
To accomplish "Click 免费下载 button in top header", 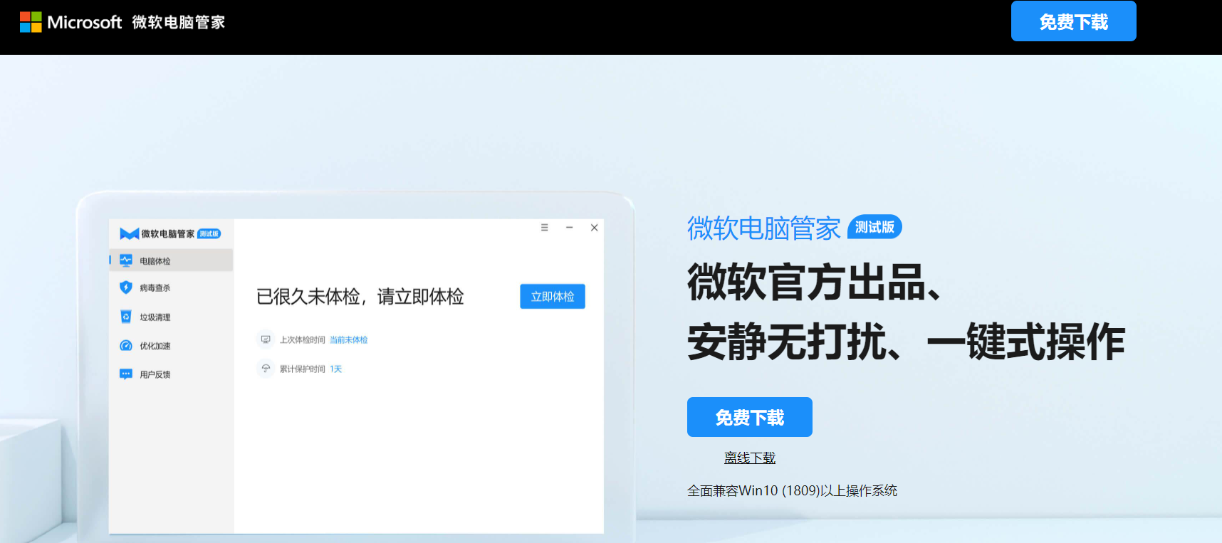I will [x=1074, y=21].
